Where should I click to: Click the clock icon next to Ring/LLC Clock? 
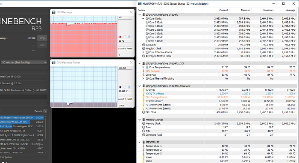point(144,49)
